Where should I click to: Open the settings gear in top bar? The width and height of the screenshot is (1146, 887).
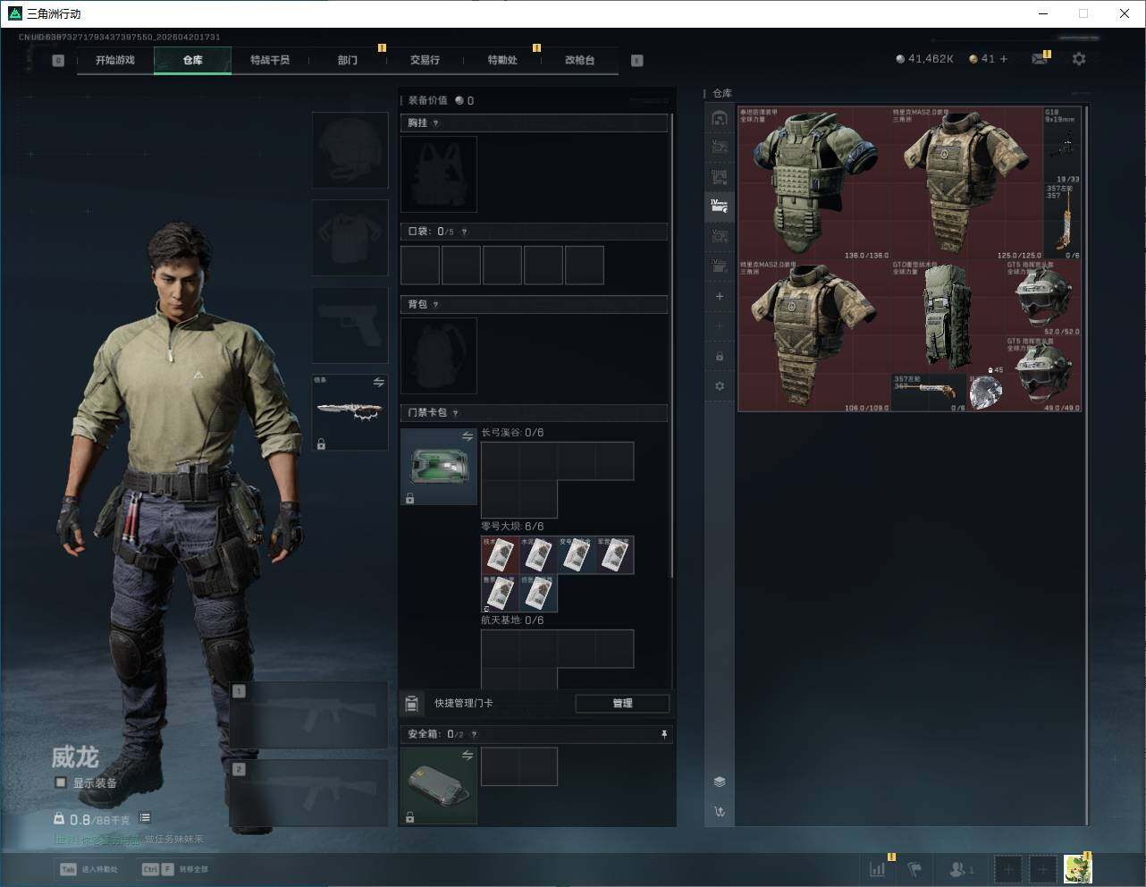click(1079, 59)
